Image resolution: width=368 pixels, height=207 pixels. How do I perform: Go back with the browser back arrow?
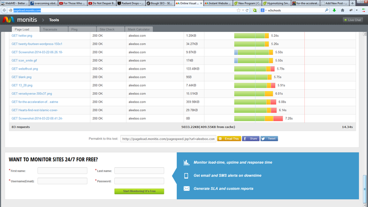pos(4,10)
